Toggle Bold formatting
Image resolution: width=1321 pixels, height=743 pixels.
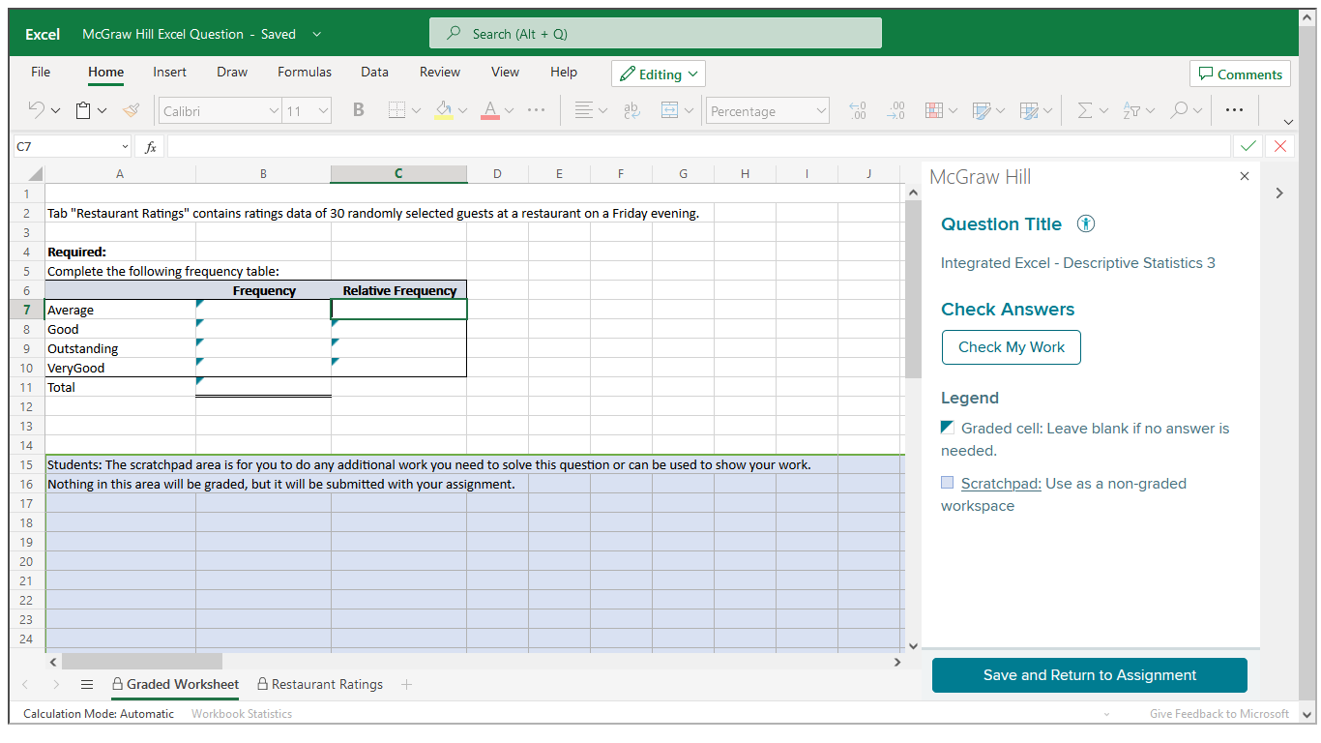pos(358,110)
